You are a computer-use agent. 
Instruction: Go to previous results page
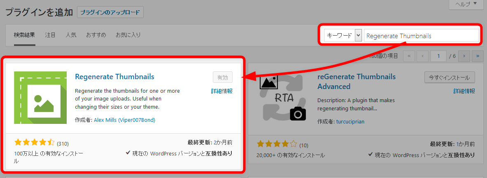pos(422,56)
